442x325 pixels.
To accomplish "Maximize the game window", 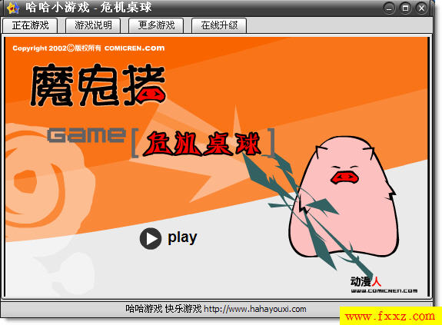I will click(x=405, y=8).
